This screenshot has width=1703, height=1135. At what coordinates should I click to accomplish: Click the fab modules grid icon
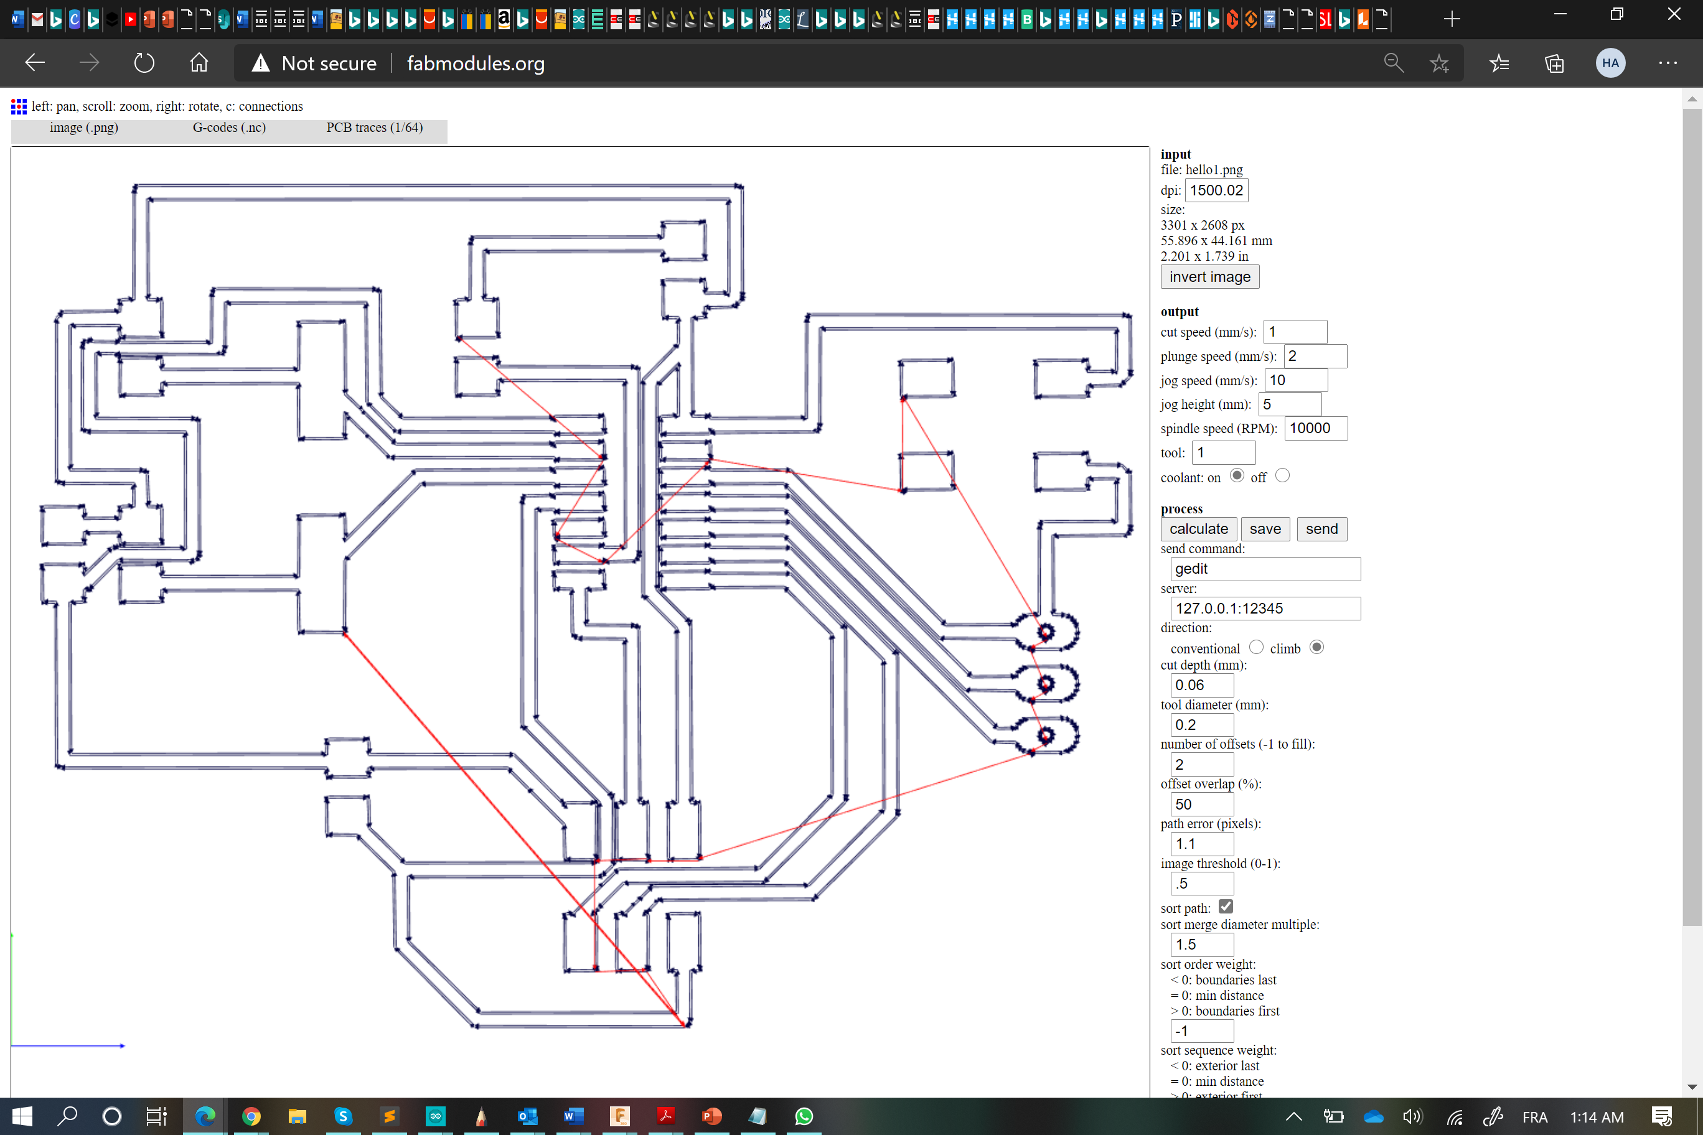pos(19,106)
